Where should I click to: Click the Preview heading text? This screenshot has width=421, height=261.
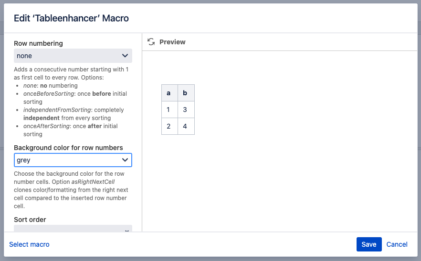coord(172,42)
